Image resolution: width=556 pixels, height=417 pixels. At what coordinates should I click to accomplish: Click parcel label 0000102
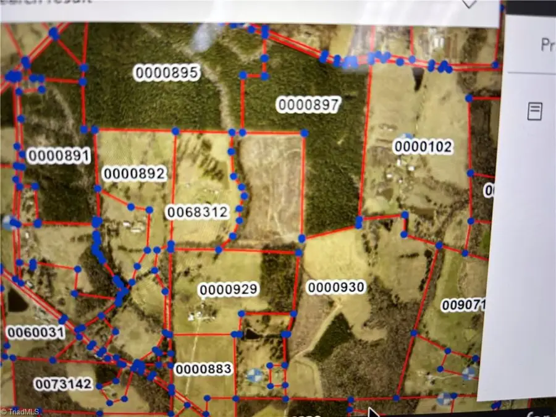point(423,147)
